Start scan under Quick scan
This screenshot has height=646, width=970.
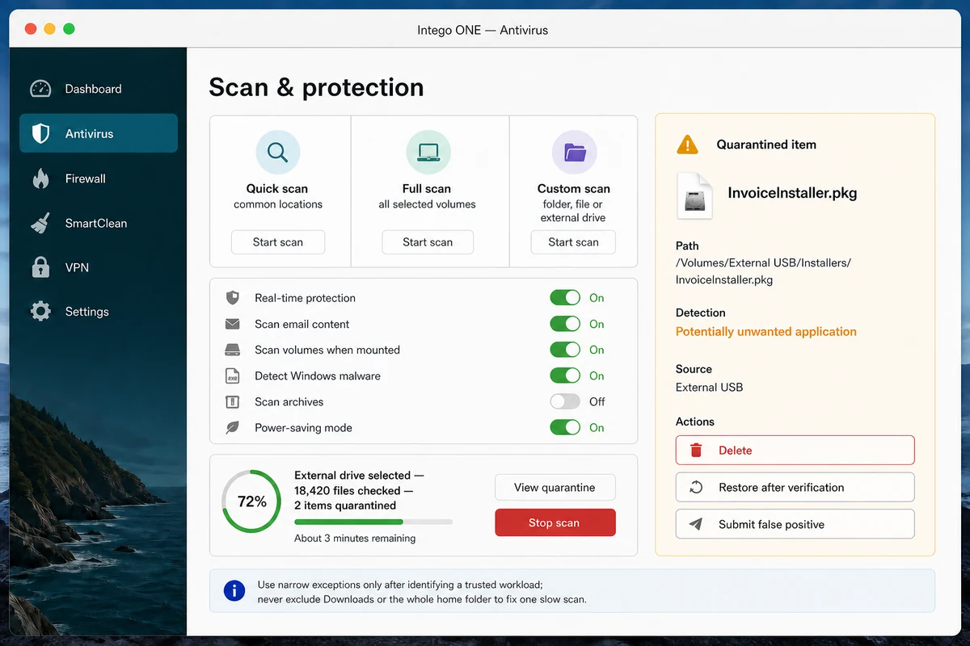pyautogui.click(x=278, y=242)
